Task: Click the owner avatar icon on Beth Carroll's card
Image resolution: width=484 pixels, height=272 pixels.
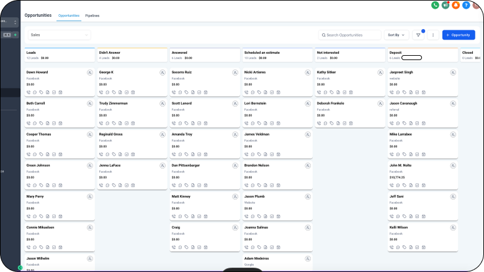Action: (x=90, y=103)
